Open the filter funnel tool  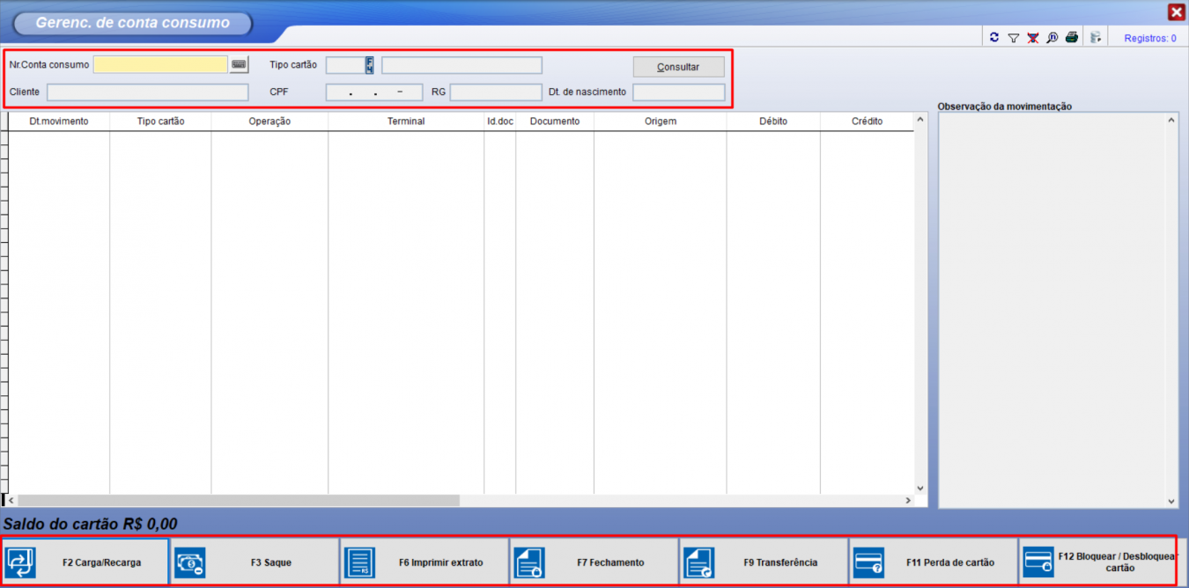[1014, 38]
